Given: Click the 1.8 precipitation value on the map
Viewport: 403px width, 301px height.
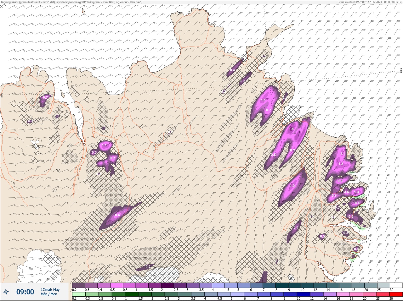Looking at the screenshot, I should [291, 129].
